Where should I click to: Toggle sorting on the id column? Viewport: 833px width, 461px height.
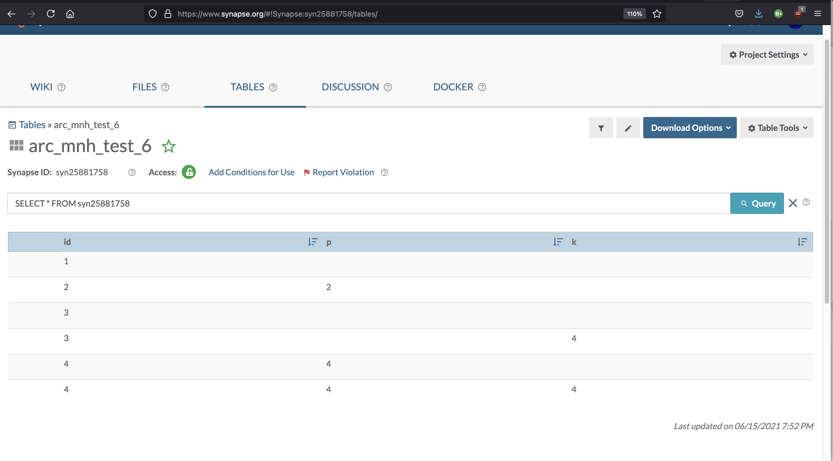[x=312, y=242]
